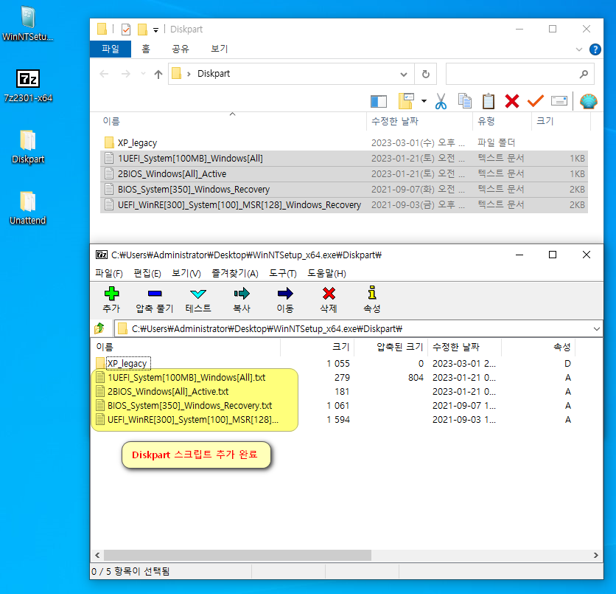
Task: Click the orange checkmark icon in Explorer
Action: click(536, 101)
